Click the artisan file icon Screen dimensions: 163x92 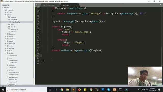point(8,70)
